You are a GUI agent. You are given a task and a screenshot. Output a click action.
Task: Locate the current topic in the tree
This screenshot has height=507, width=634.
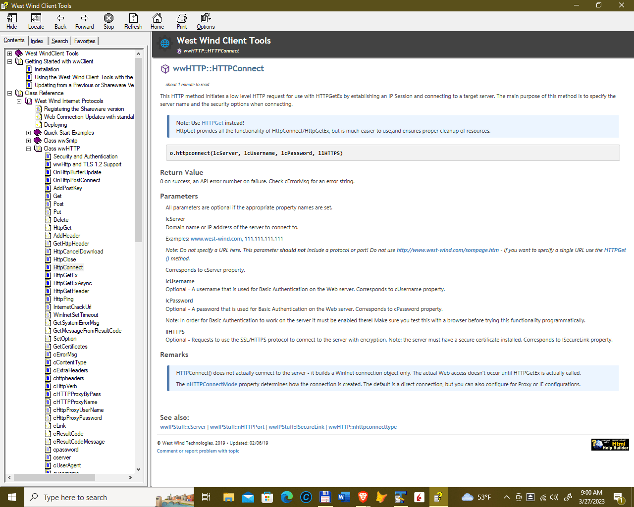click(x=36, y=21)
